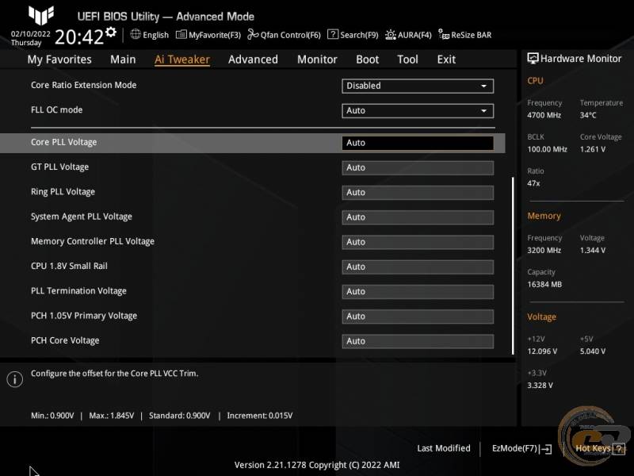Screen dimensions: 634x476
Task: Select the Core Ratio Extension Mode label
Action: [x=84, y=85]
